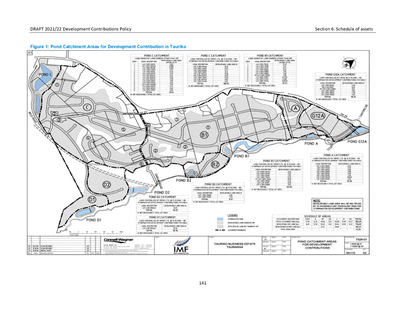
Task: Click the job number 'T528-01'
Action: click(360, 240)
